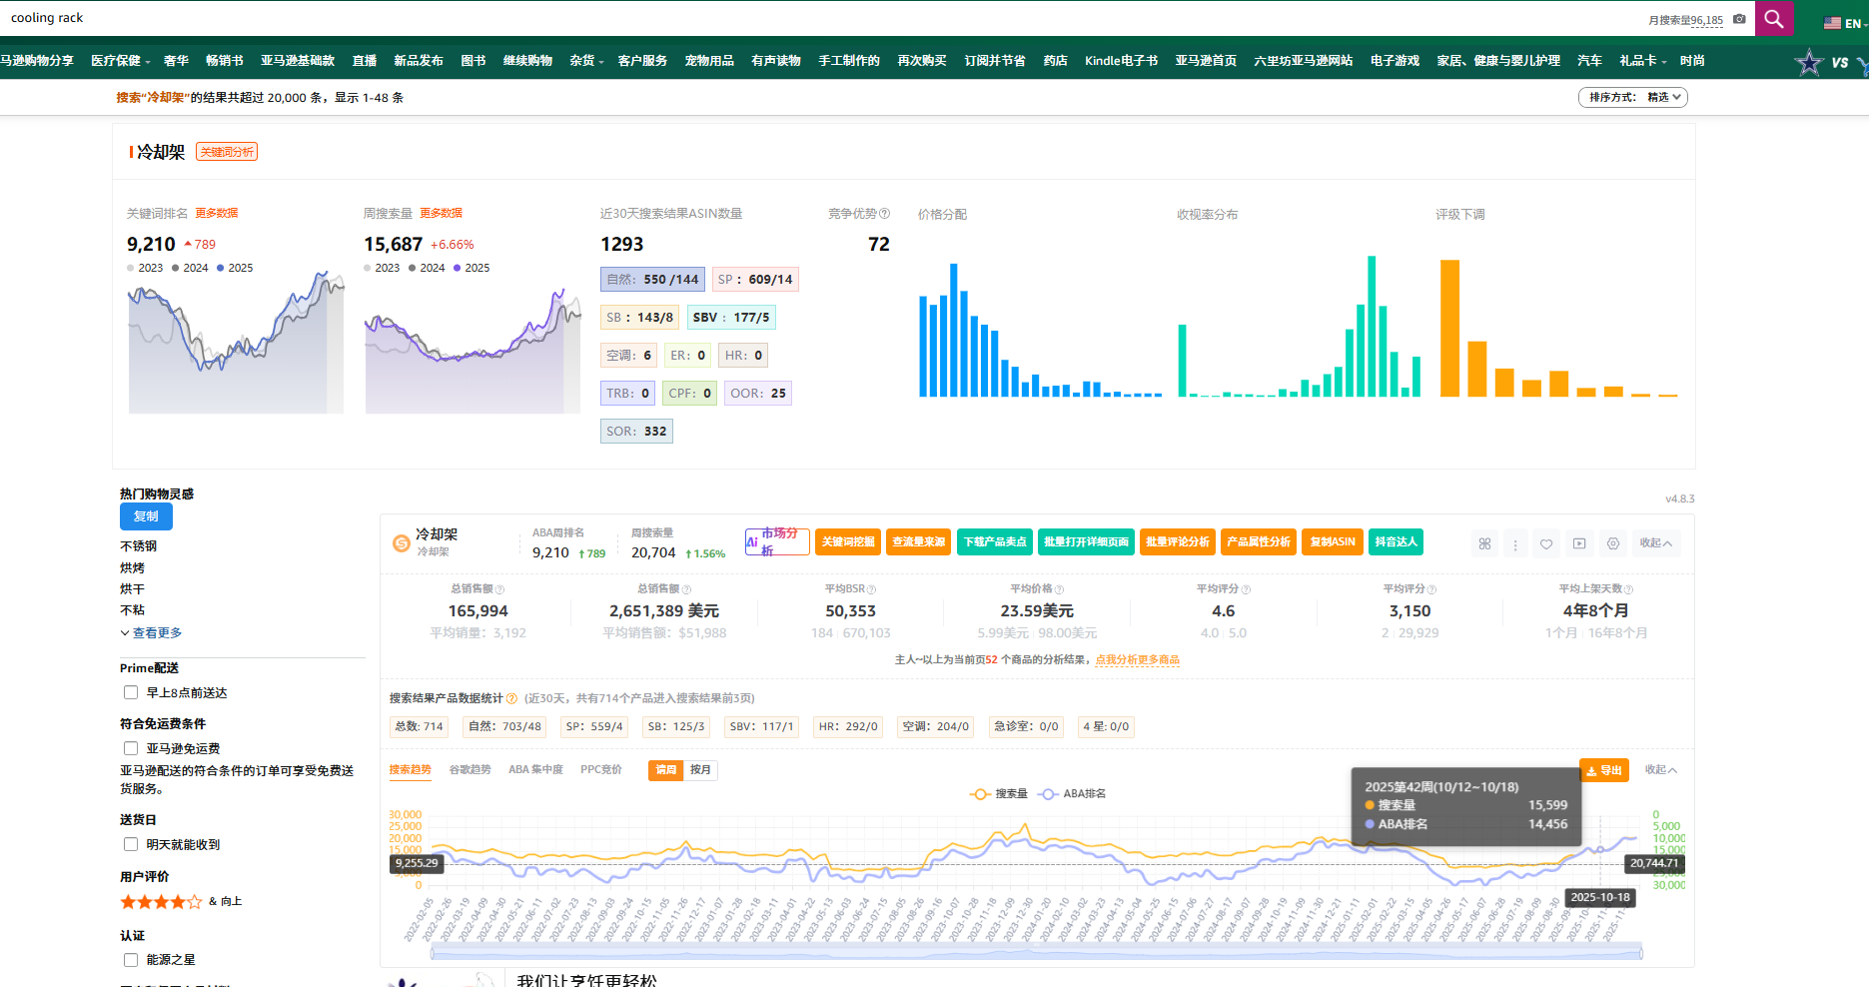Enable the 亚马逊免运费 checkbox
Image resolution: width=1869 pixels, height=987 pixels.
(x=131, y=748)
